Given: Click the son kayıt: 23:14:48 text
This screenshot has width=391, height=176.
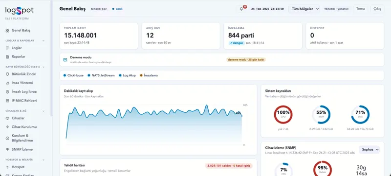Looking at the screenshot, I should 77,43.
